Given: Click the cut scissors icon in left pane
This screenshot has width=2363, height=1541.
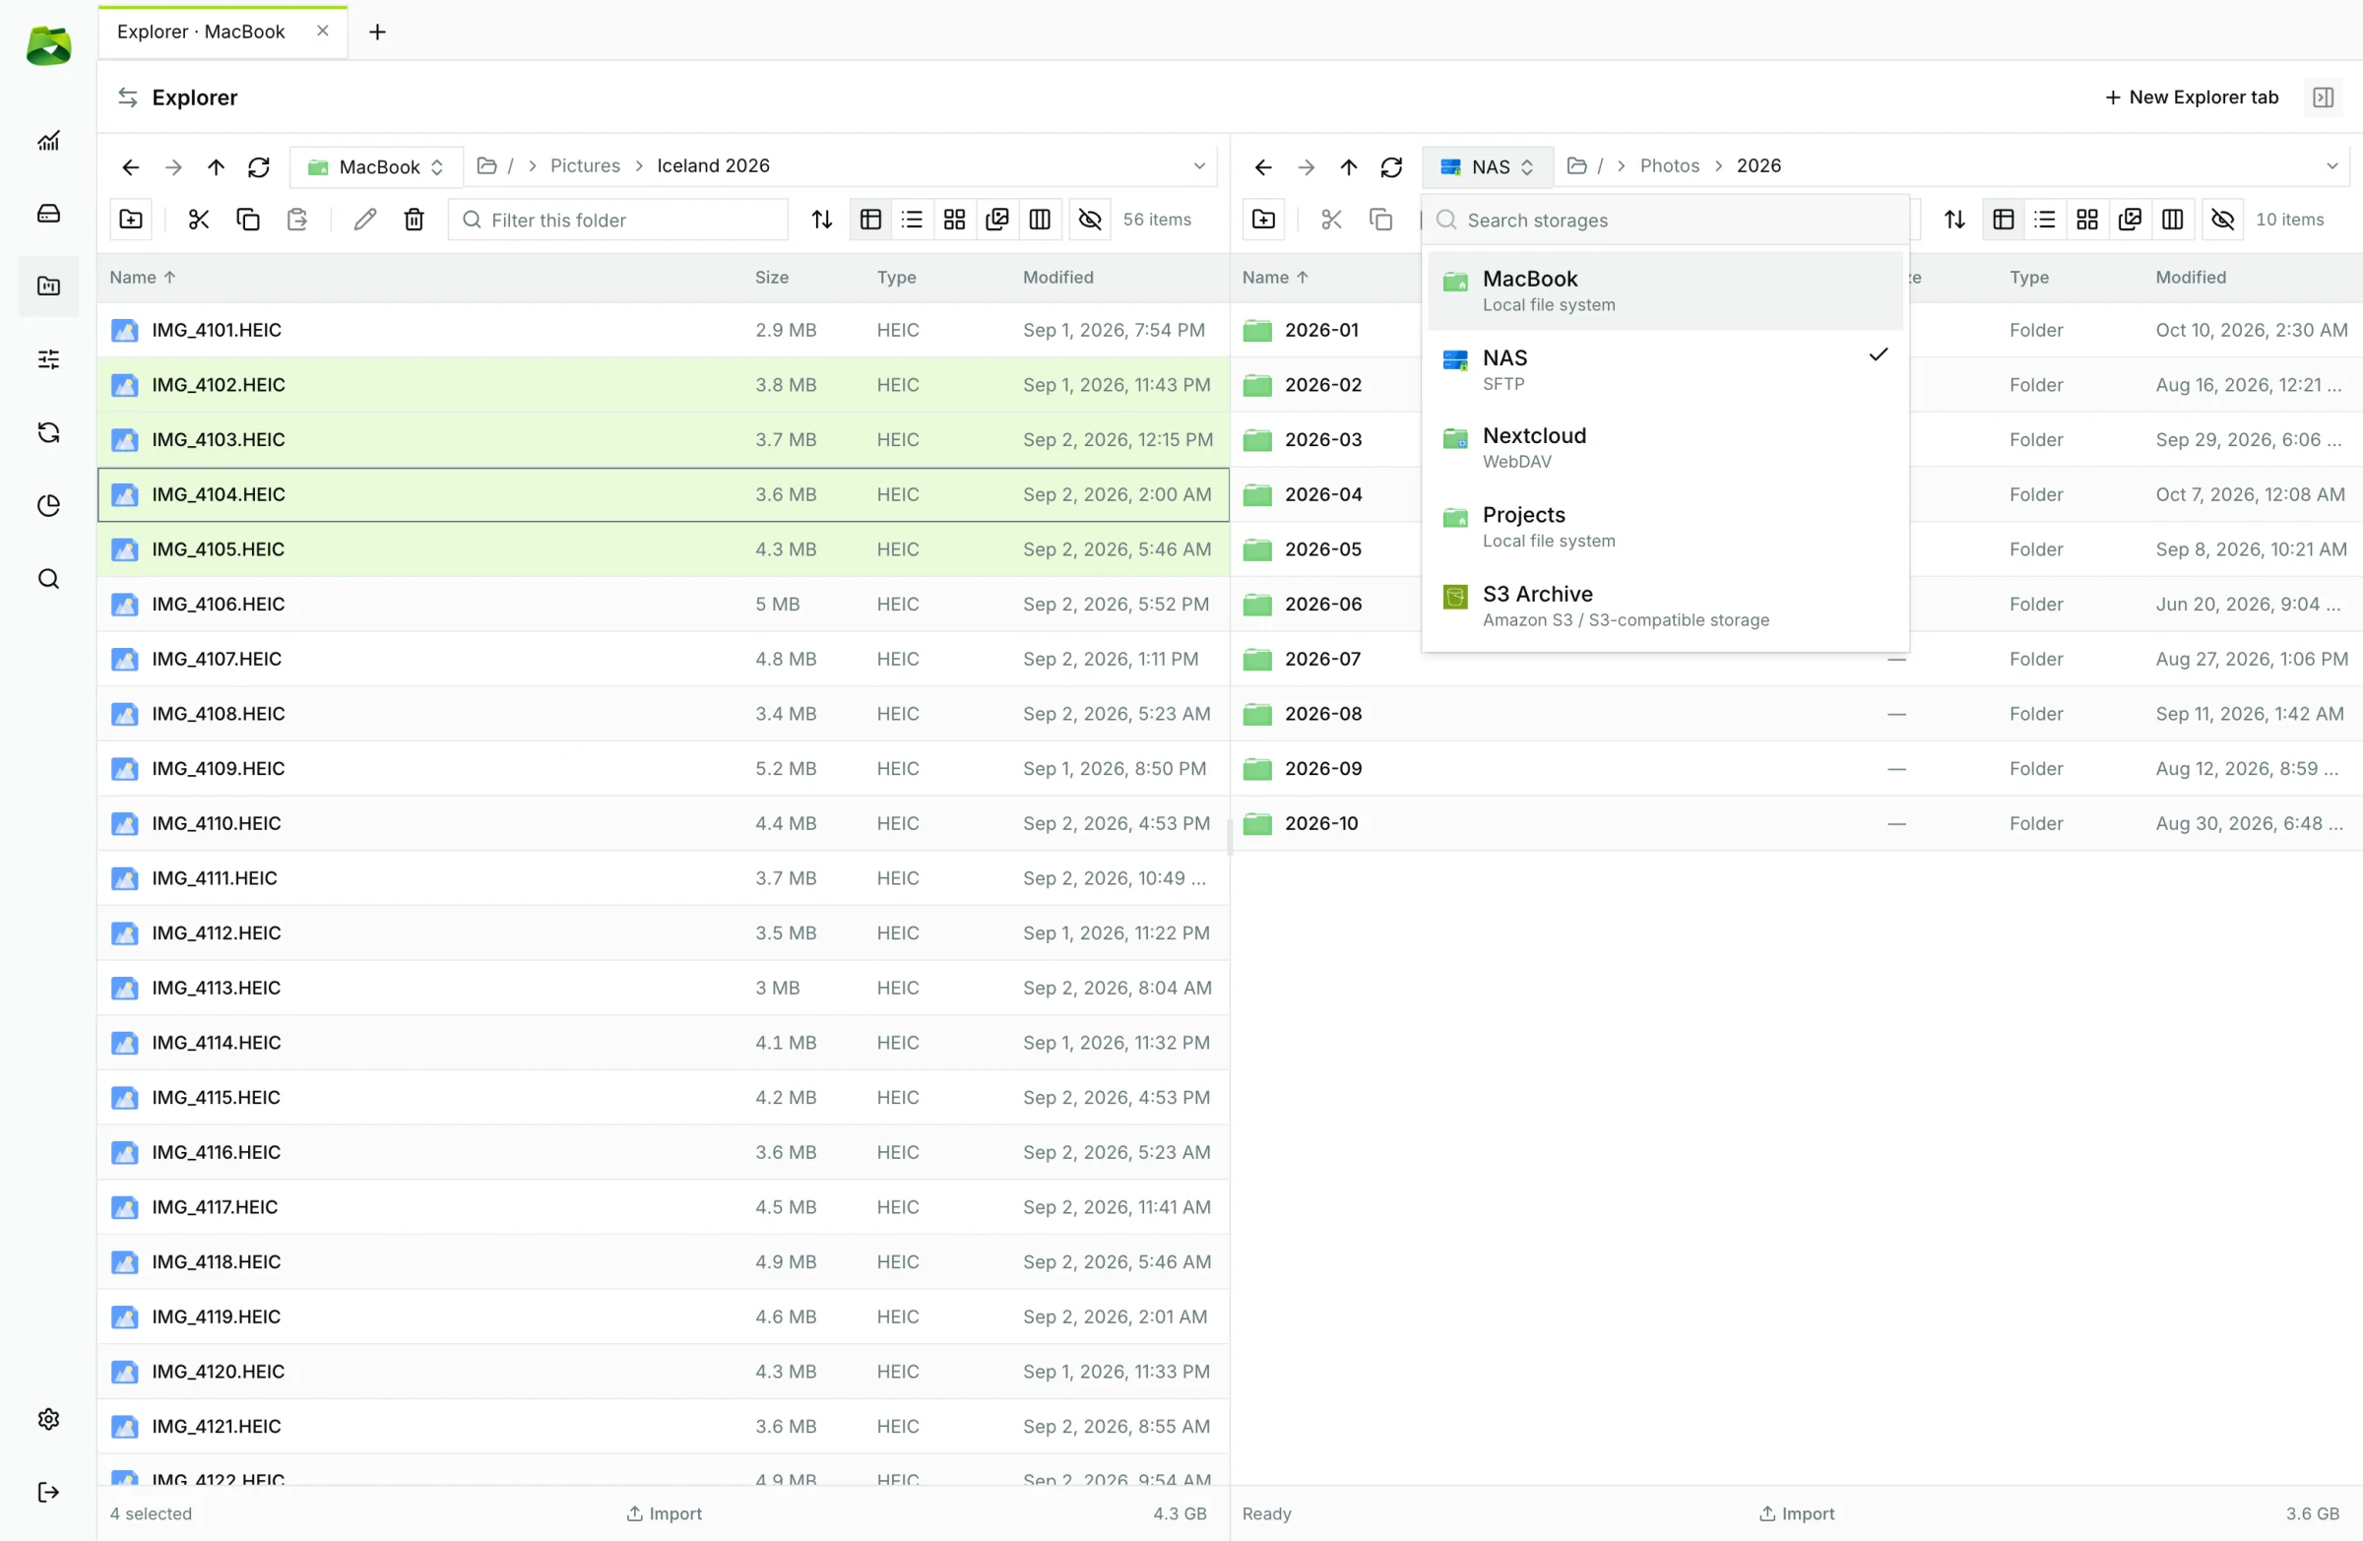Looking at the screenshot, I should pos(199,220).
